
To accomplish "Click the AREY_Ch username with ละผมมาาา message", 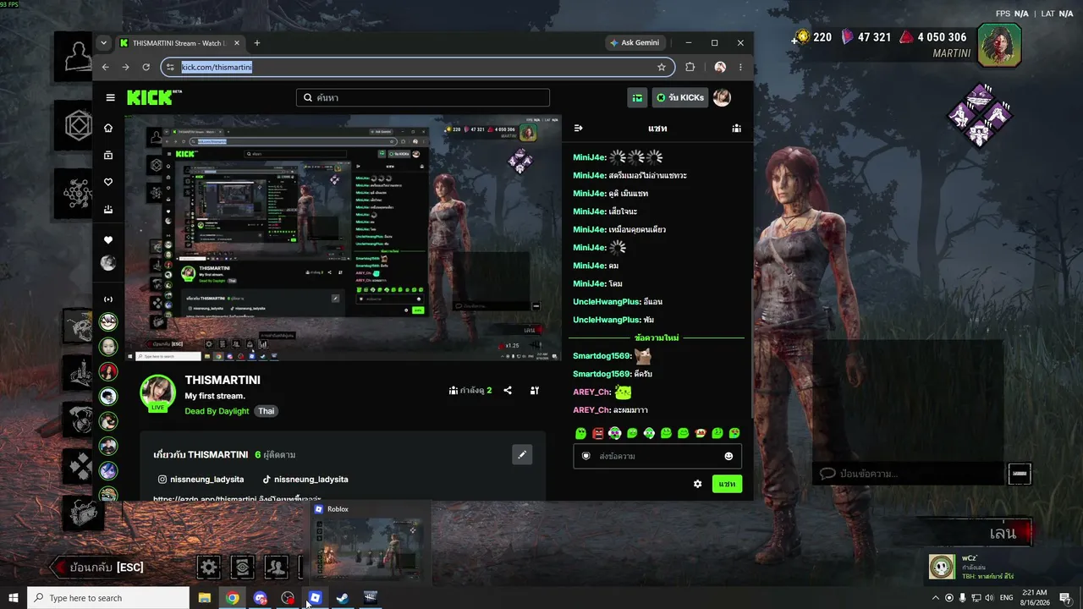I will coord(591,409).
